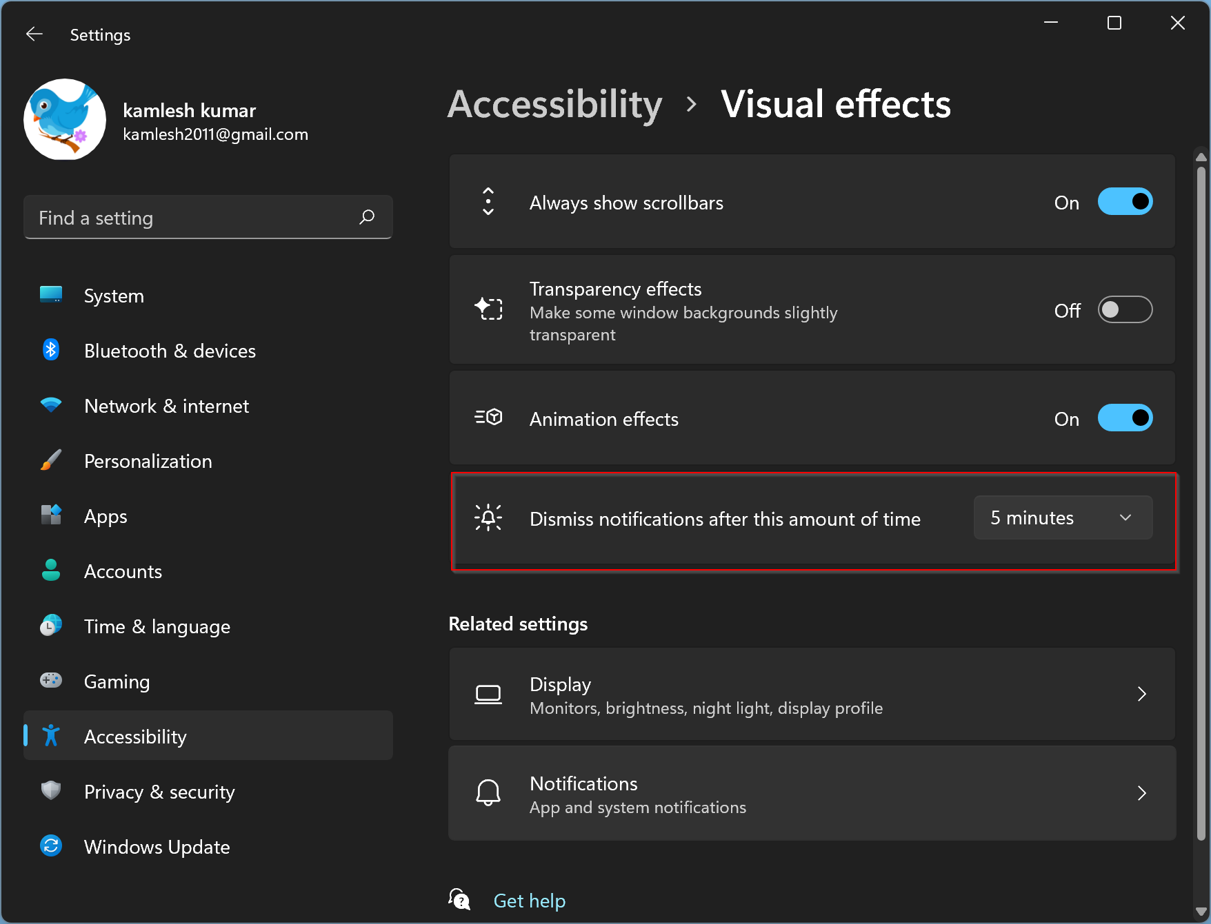Image resolution: width=1211 pixels, height=924 pixels.
Task: Open Apps settings
Action: (x=208, y=516)
